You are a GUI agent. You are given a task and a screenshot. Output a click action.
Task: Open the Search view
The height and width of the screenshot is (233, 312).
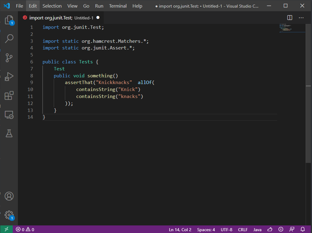(x=9, y=39)
